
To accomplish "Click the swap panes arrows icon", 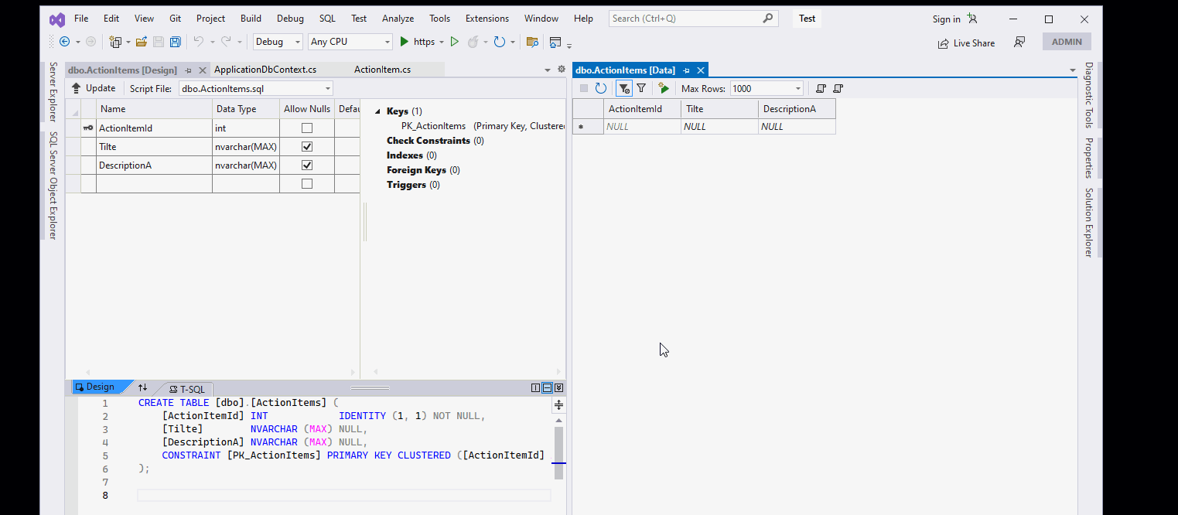I will click(x=142, y=387).
